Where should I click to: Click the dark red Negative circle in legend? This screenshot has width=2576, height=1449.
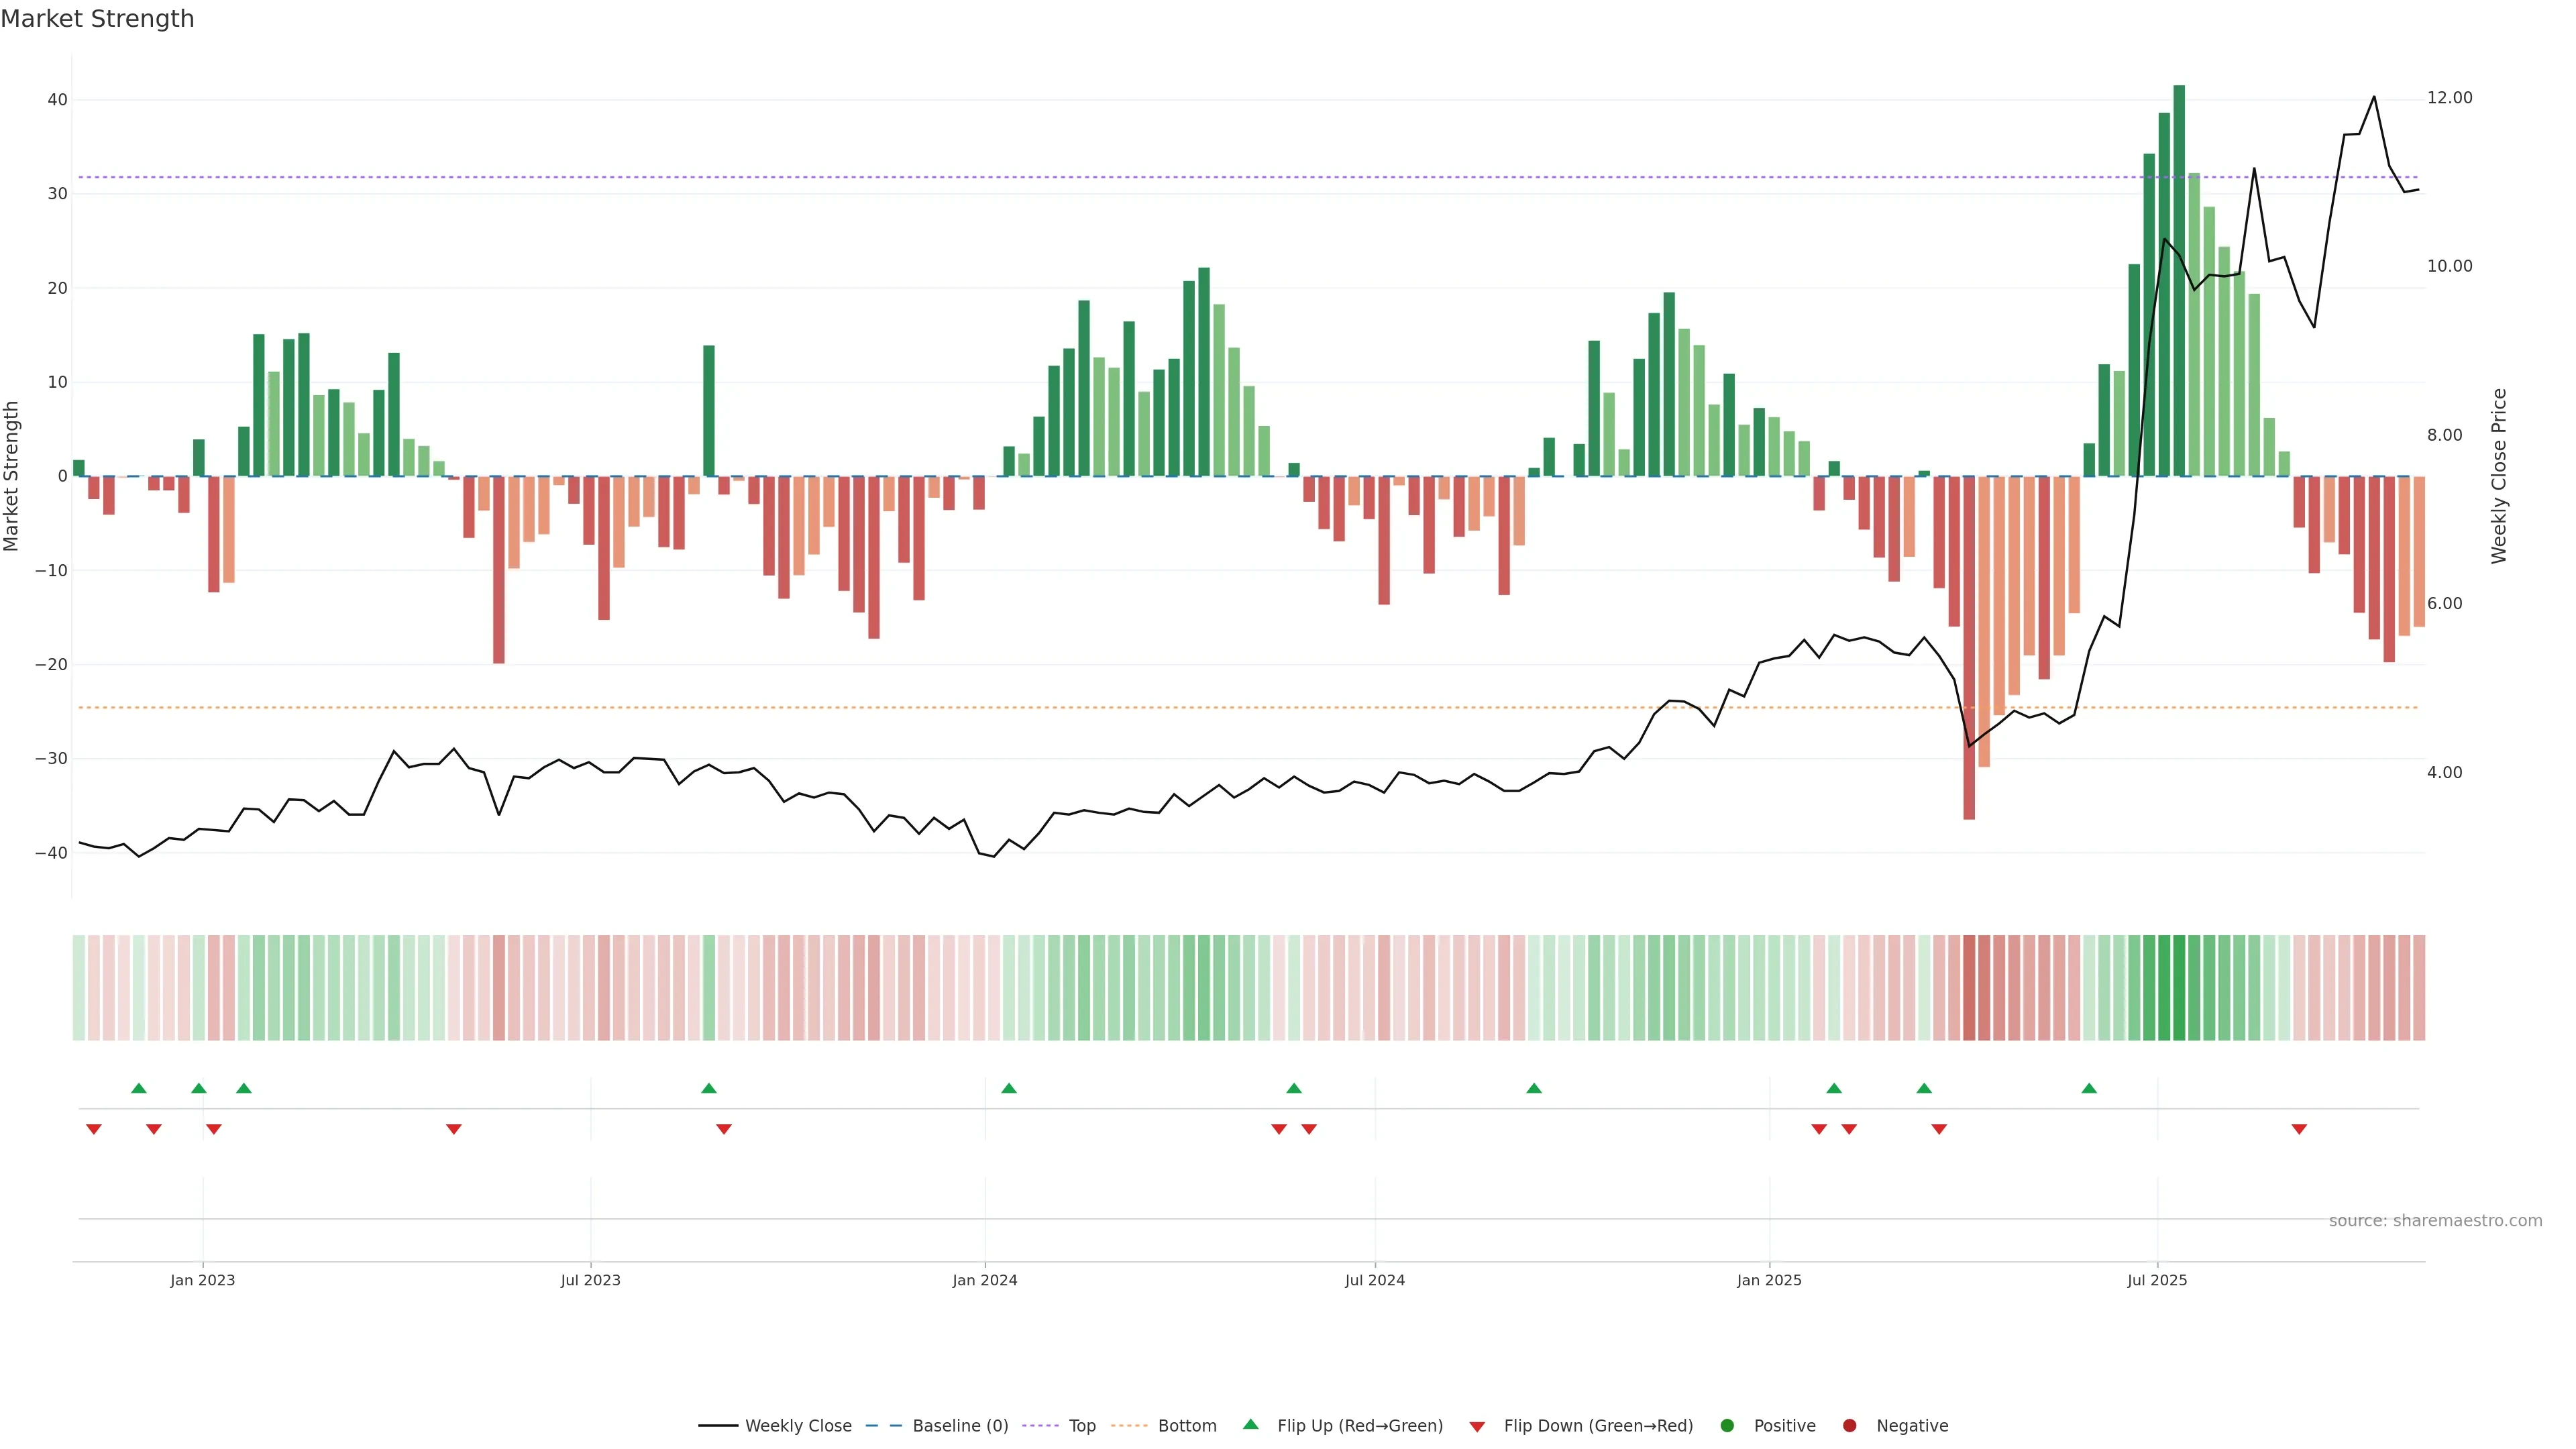pyautogui.click(x=1849, y=1426)
